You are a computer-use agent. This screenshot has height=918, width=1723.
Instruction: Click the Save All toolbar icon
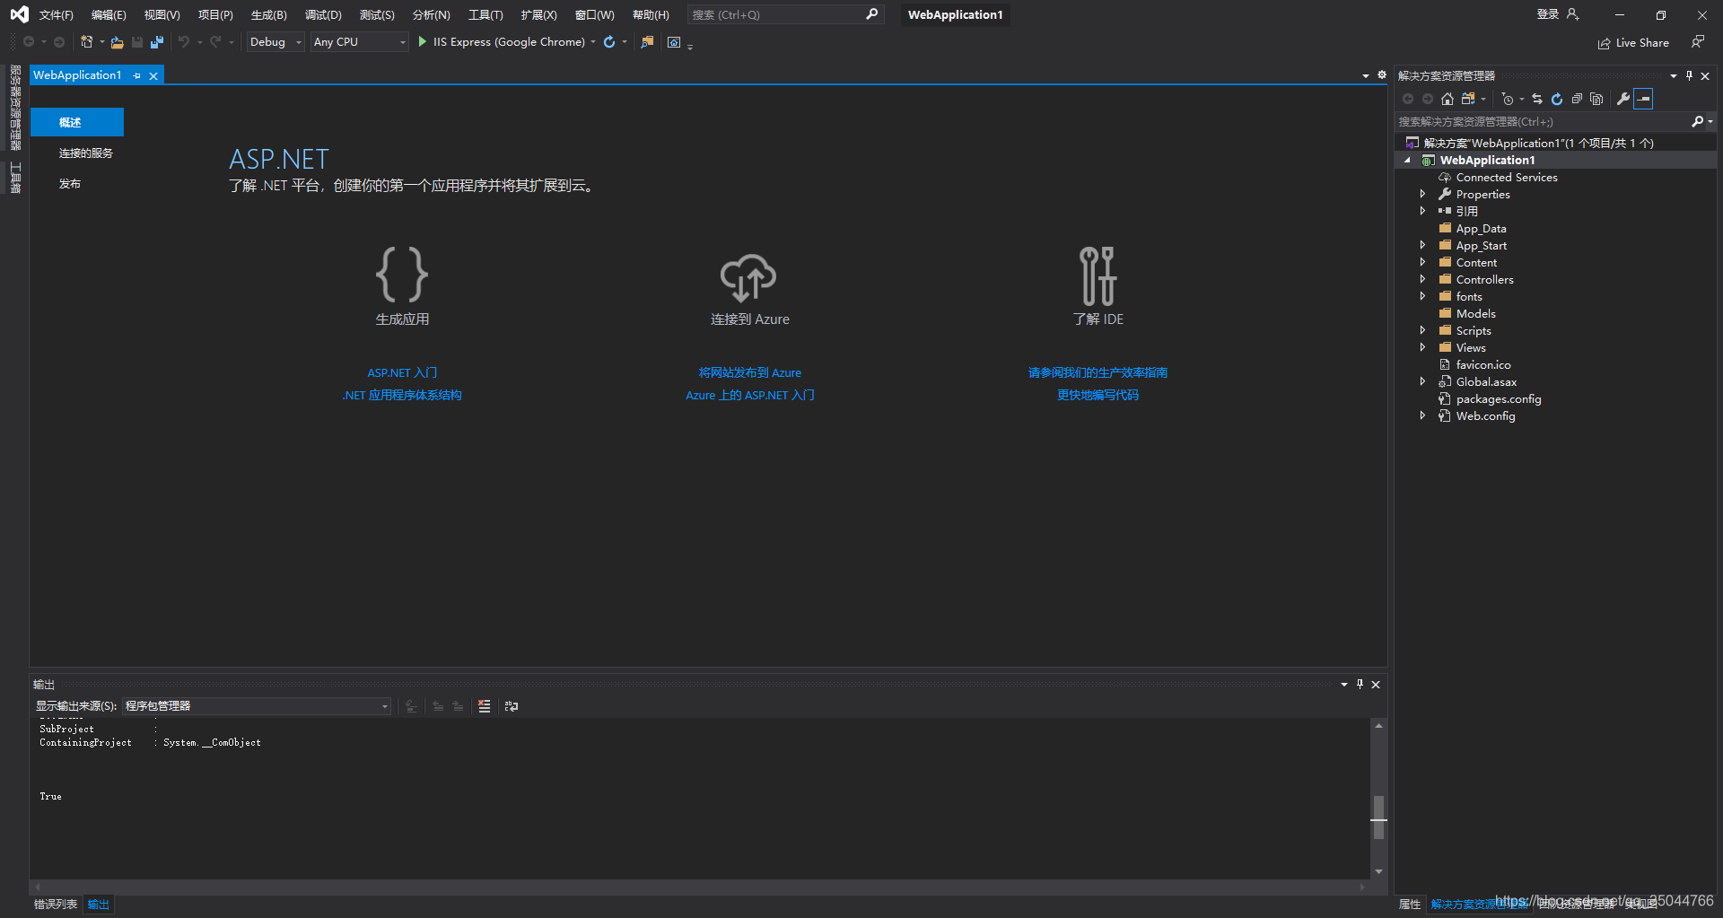(157, 42)
